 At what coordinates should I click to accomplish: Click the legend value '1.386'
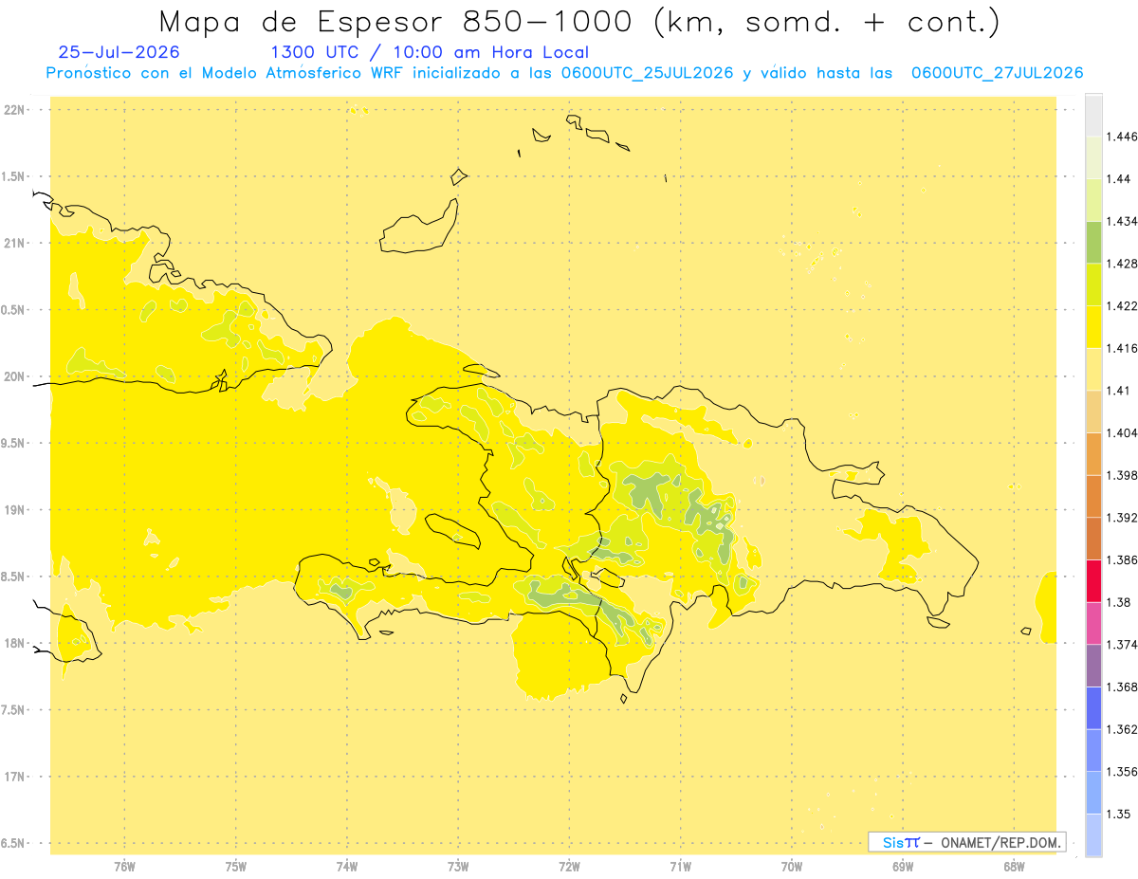pyautogui.click(x=1122, y=559)
